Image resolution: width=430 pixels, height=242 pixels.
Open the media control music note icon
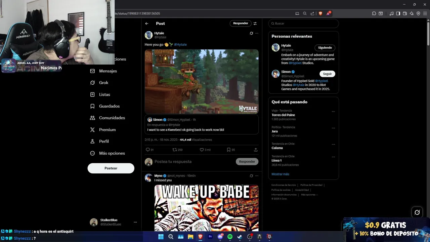pos(391,13)
